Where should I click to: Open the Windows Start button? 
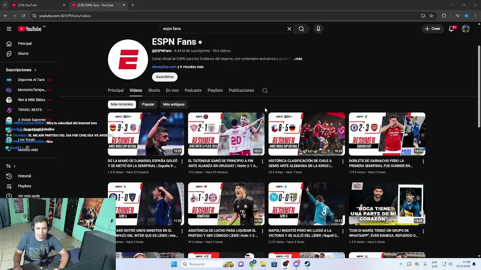pyautogui.click(x=174, y=264)
